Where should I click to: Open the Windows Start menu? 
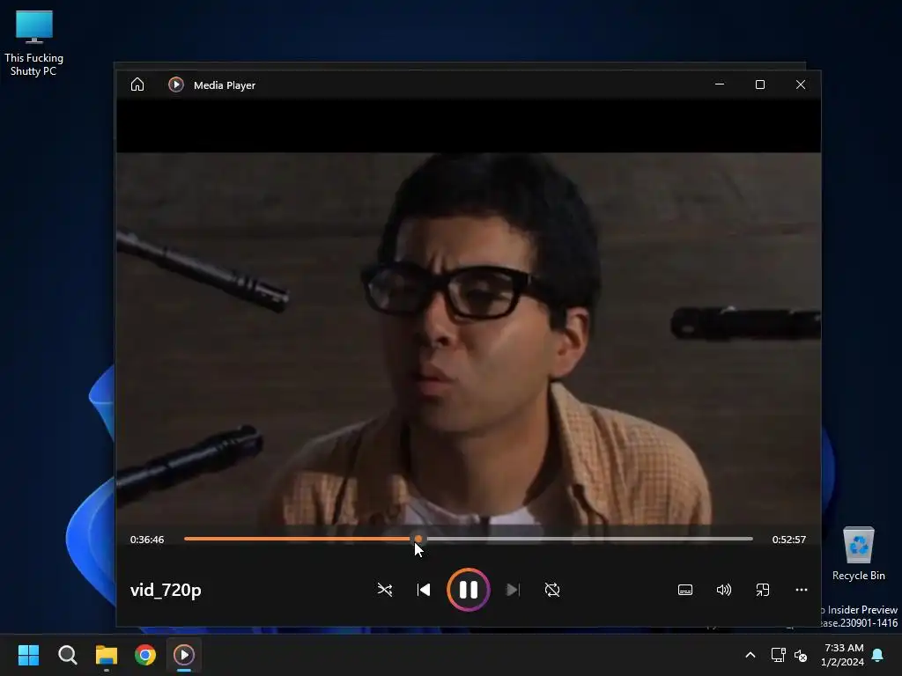tap(28, 655)
